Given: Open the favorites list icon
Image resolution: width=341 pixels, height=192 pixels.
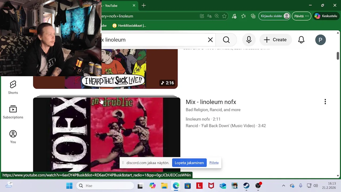Looking at the screenshot, I should click(243, 16).
